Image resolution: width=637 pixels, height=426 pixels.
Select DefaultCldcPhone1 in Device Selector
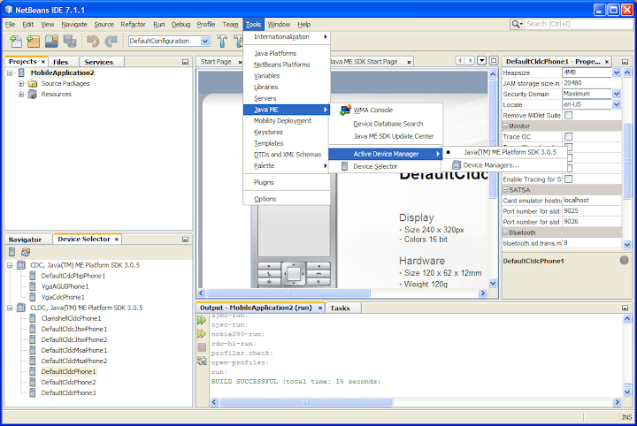click(68, 371)
